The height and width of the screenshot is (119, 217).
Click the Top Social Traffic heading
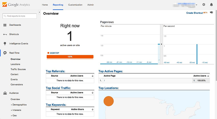coord(58,88)
